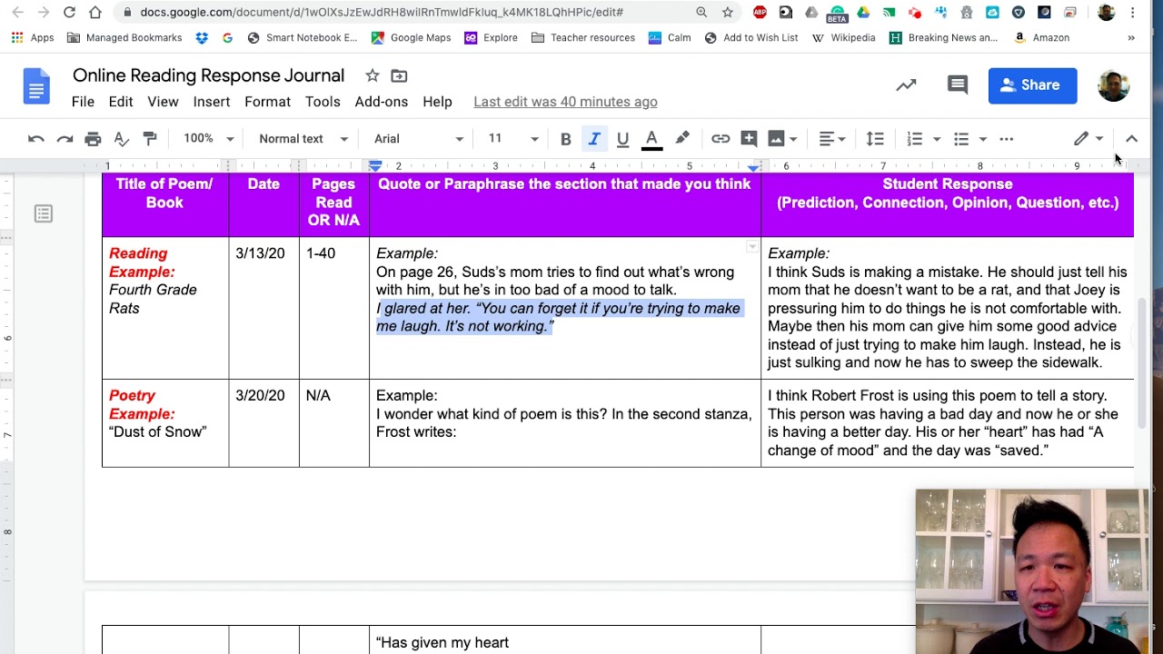Click the table cell dropdown arrow in quote column
Image resolution: width=1163 pixels, height=654 pixels.
coord(751,247)
